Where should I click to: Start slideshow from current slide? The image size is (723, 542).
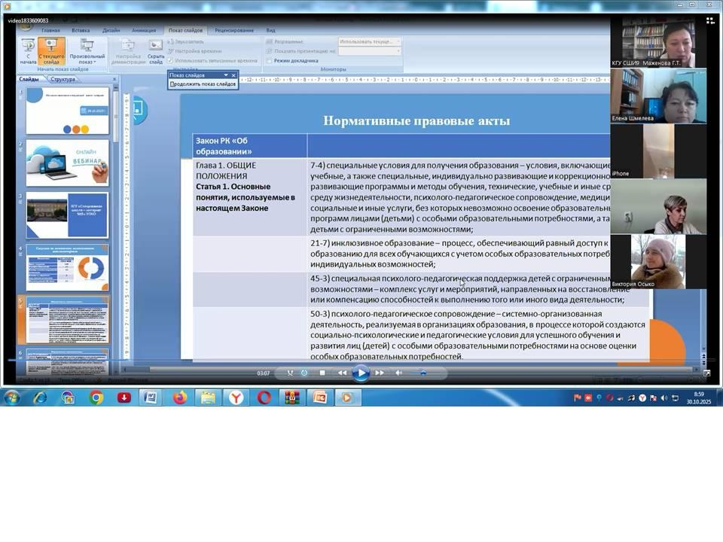click(51, 50)
